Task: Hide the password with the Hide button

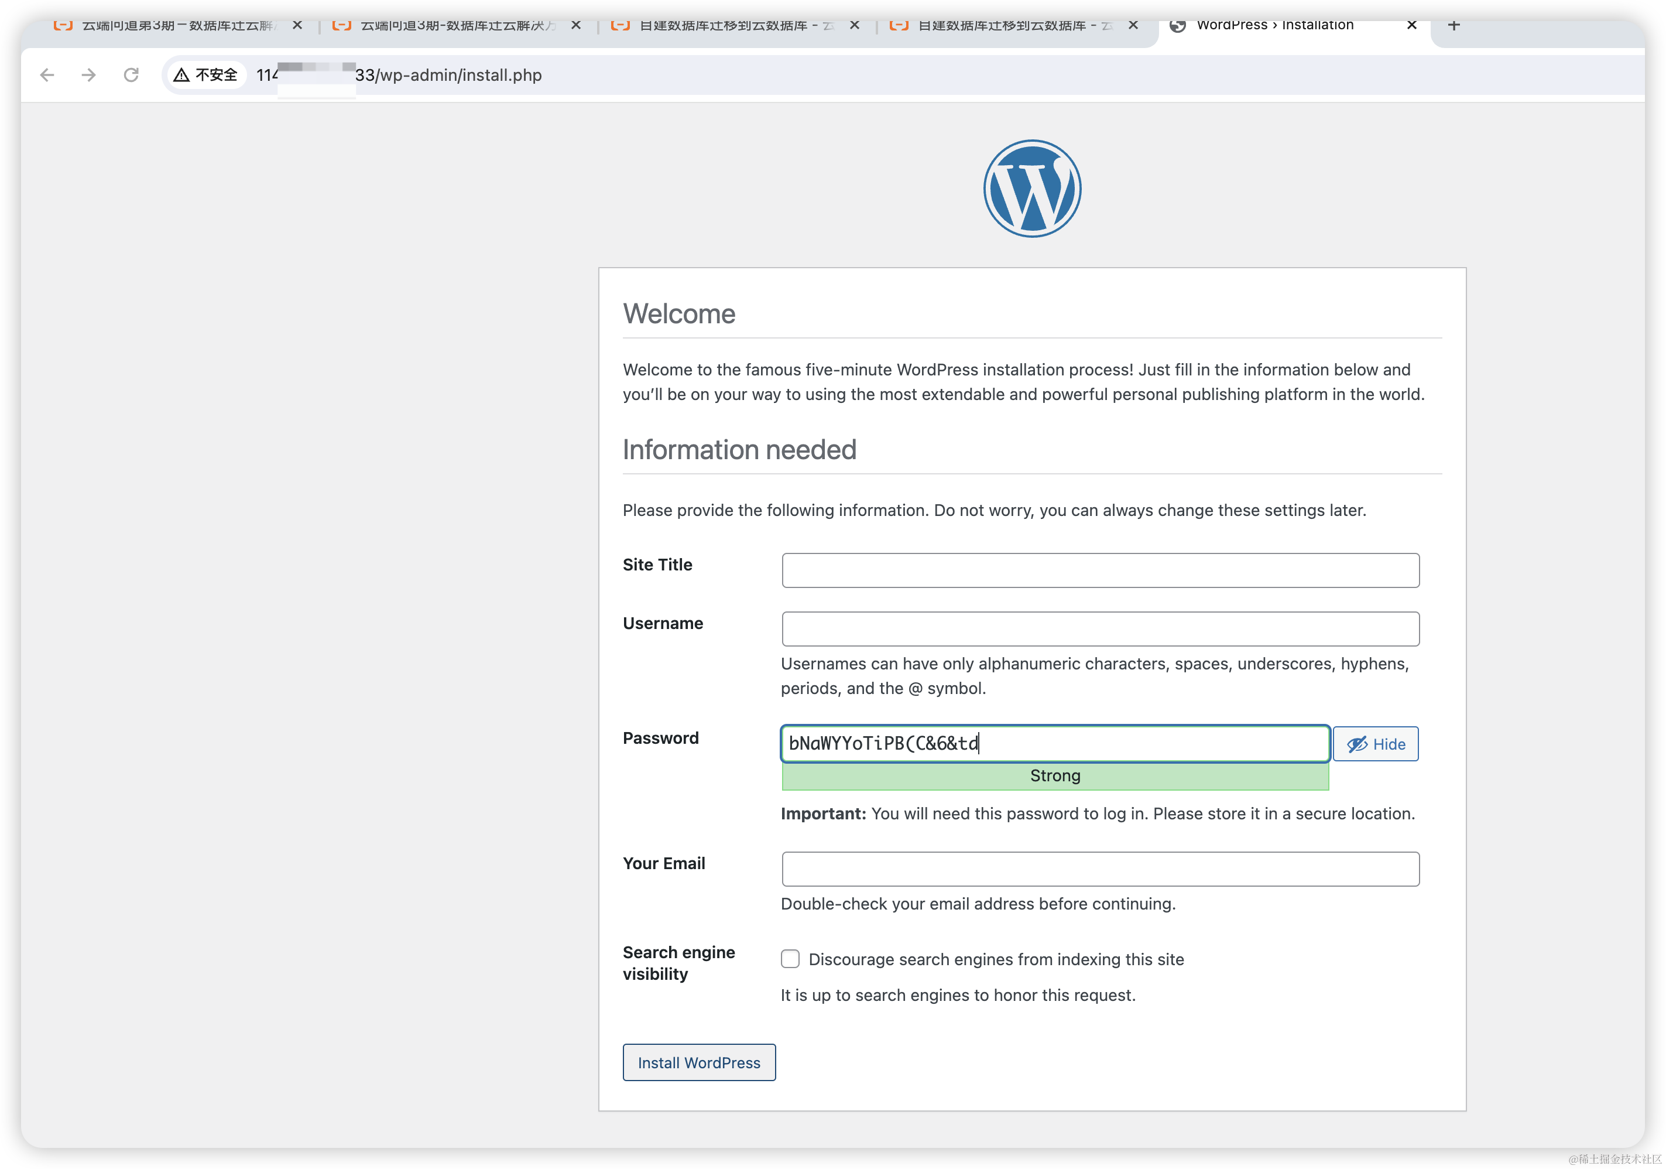Action: point(1375,744)
